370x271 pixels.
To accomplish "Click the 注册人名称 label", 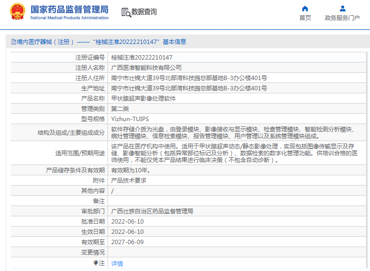I will click(90, 68).
